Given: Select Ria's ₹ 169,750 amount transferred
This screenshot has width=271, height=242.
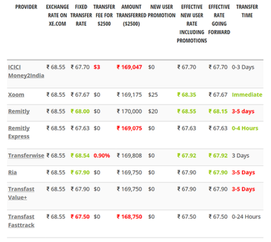Looking at the screenshot, I should 129,172.
